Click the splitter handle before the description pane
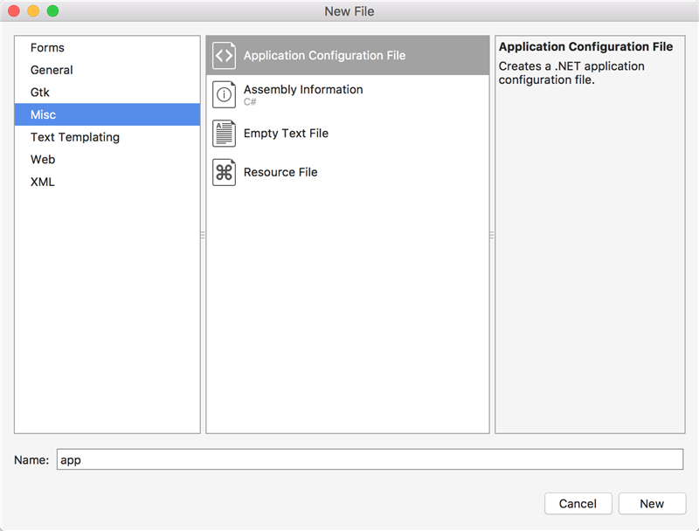This screenshot has height=531, width=699. click(x=492, y=235)
